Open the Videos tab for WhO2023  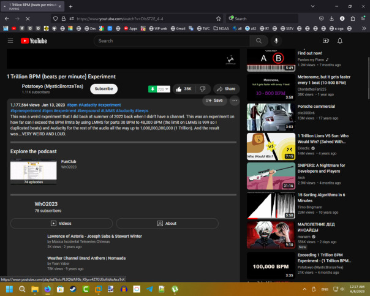pyautogui.click(x=61, y=224)
